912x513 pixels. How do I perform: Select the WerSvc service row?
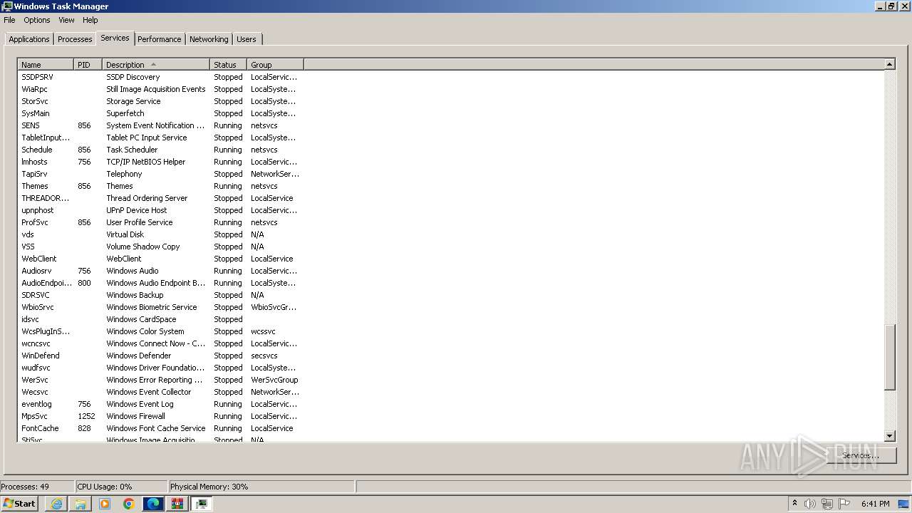point(160,380)
